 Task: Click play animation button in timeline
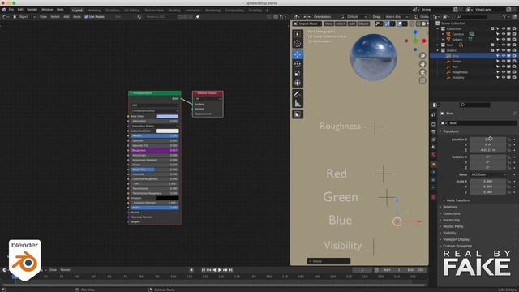click(220, 270)
